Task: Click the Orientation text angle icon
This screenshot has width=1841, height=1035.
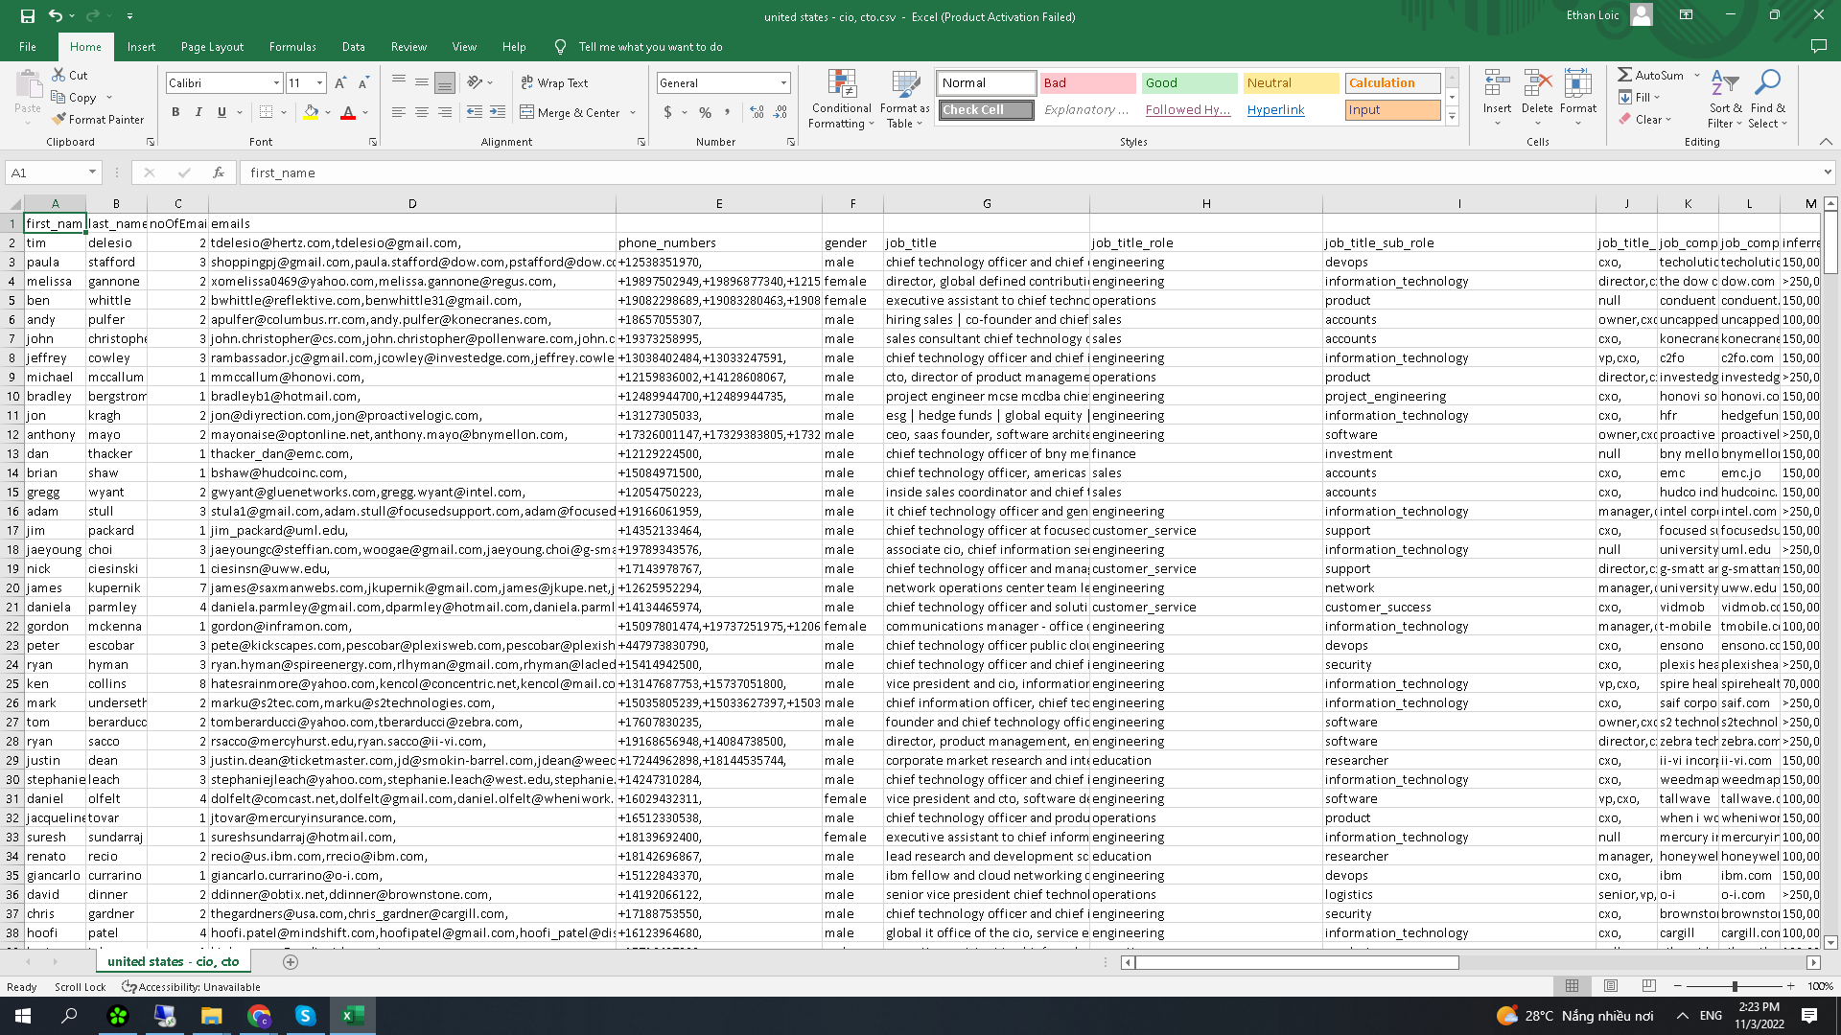Action: [x=475, y=83]
